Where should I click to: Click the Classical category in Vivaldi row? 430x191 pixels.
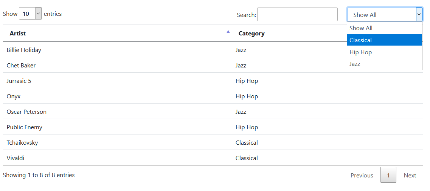click(247, 158)
